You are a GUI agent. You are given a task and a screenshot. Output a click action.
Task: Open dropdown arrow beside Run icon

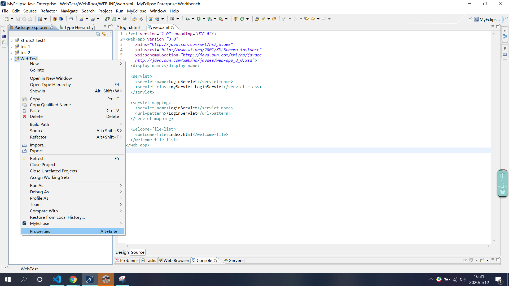204,19
